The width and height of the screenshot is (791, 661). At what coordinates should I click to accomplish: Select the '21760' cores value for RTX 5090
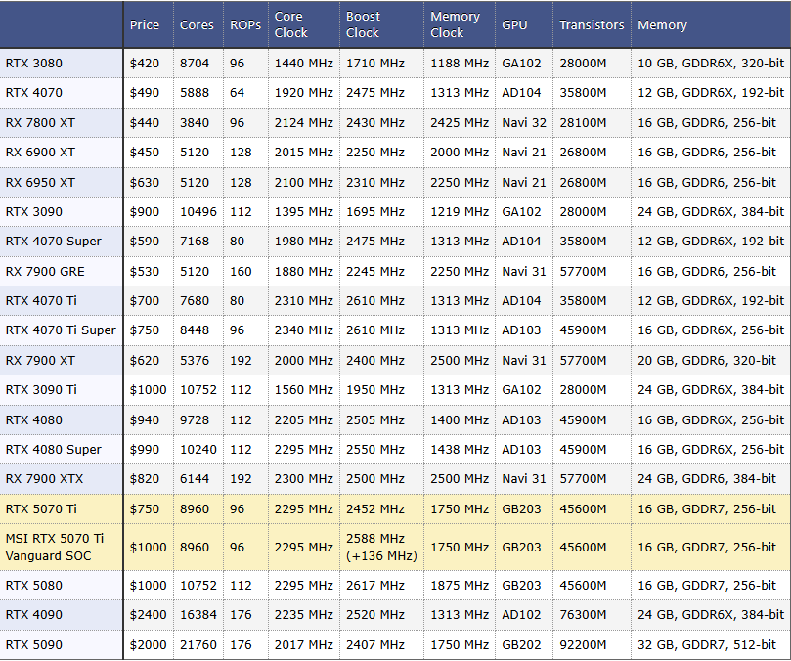tap(198, 644)
